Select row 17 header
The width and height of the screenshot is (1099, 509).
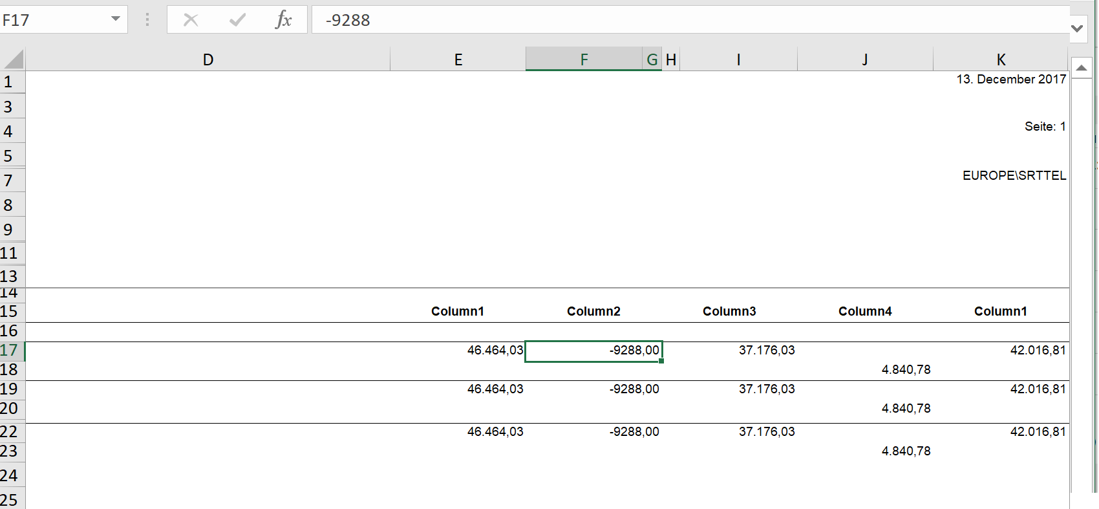pos(11,351)
